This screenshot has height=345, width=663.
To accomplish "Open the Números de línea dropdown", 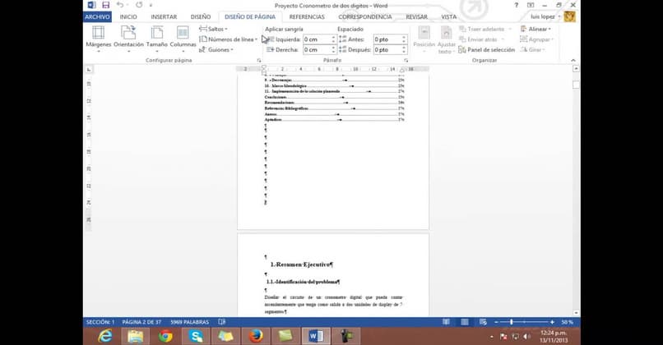I will [228, 39].
